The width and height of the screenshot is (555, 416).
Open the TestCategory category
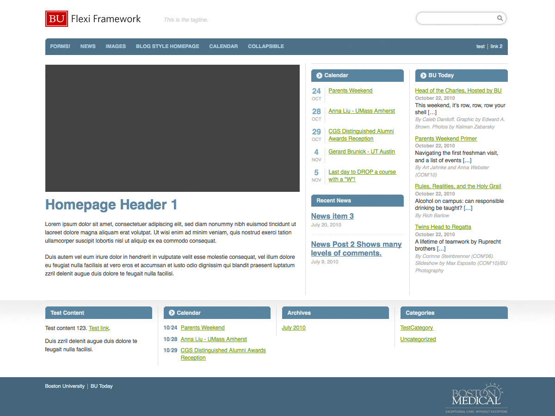click(x=417, y=328)
